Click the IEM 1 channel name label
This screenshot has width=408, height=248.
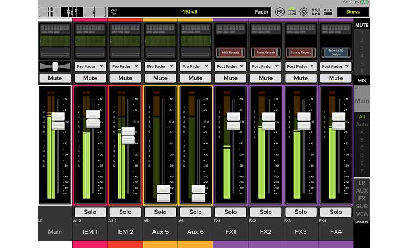(x=90, y=232)
